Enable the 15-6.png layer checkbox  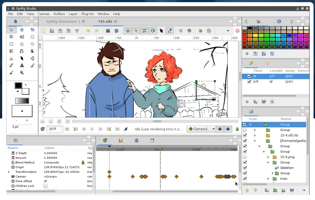point(245,157)
